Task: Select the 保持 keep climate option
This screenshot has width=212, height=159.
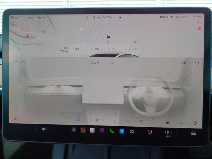Action: click(x=95, y=49)
